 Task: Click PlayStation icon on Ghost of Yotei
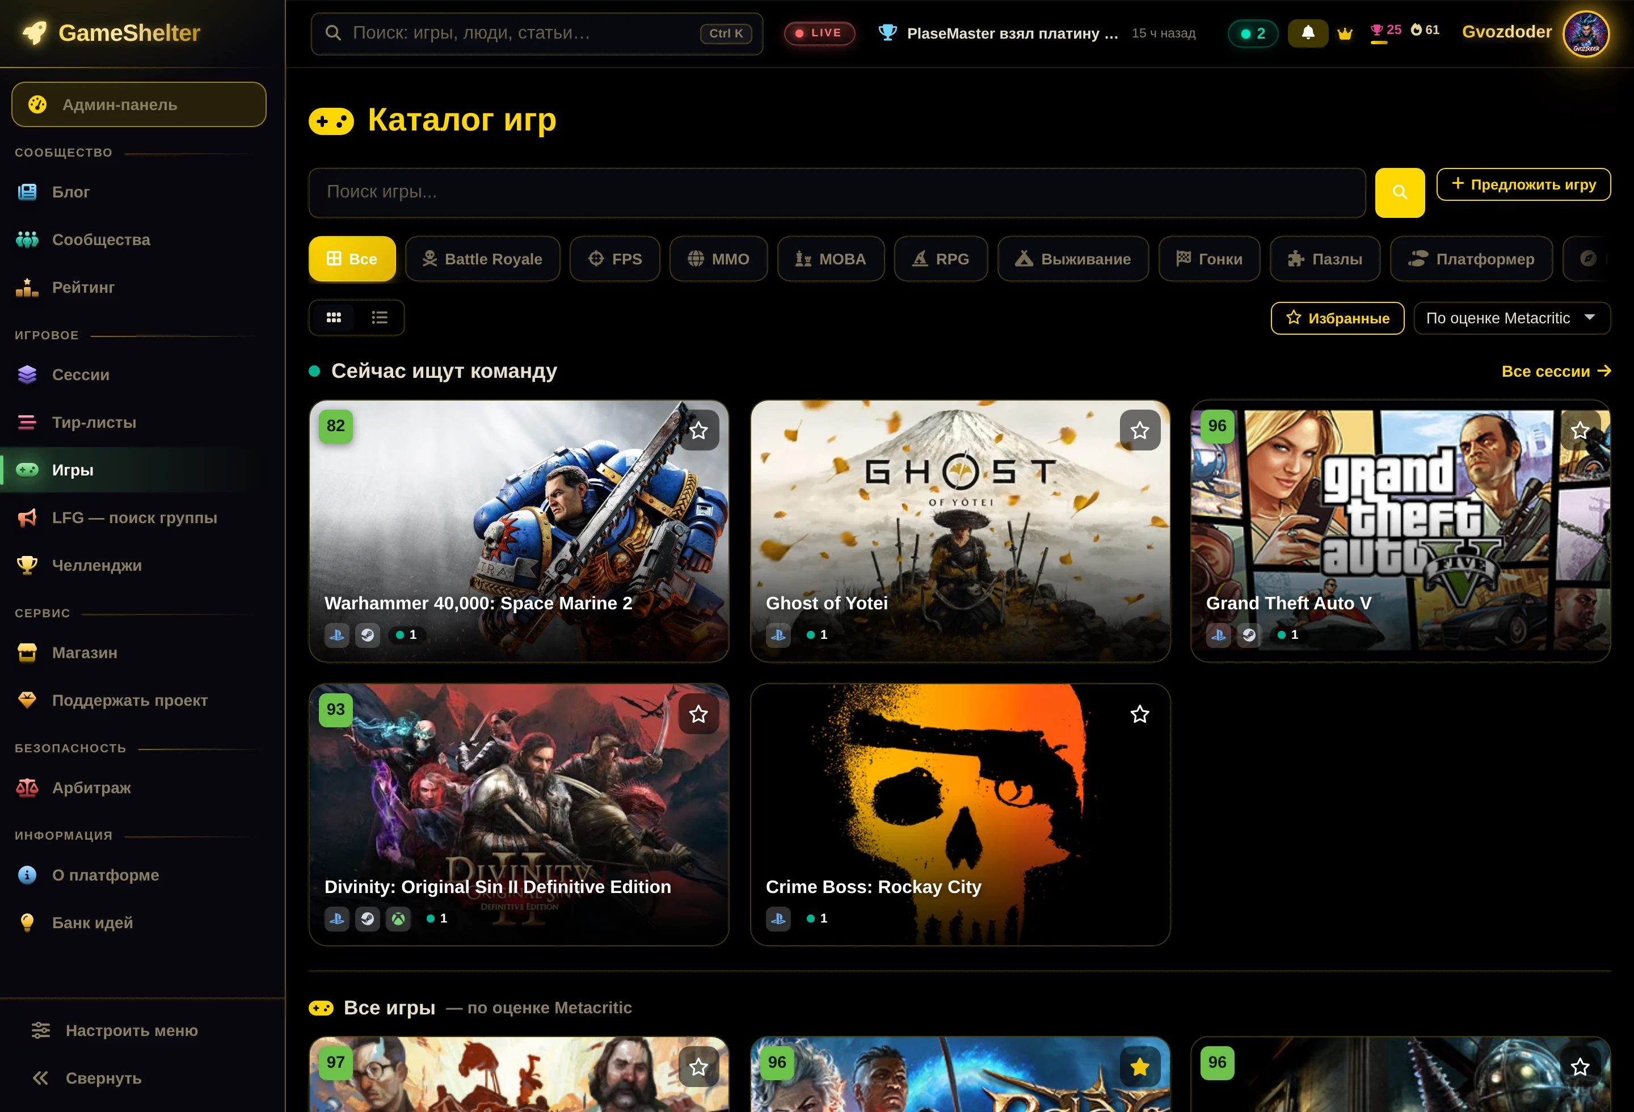coord(778,635)
